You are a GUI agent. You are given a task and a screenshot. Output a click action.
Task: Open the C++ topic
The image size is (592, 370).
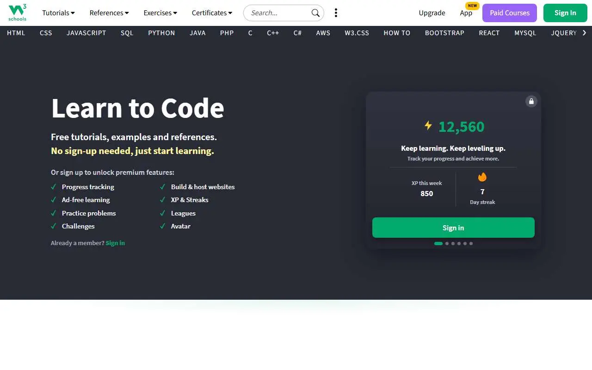[273, 33]
